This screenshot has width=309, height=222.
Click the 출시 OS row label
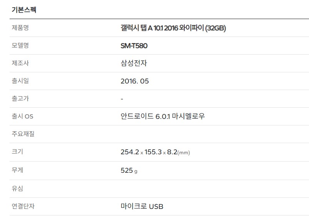pyautogui.click(x=22, y=116)
